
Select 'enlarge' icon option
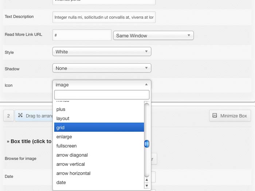point(98,137)
